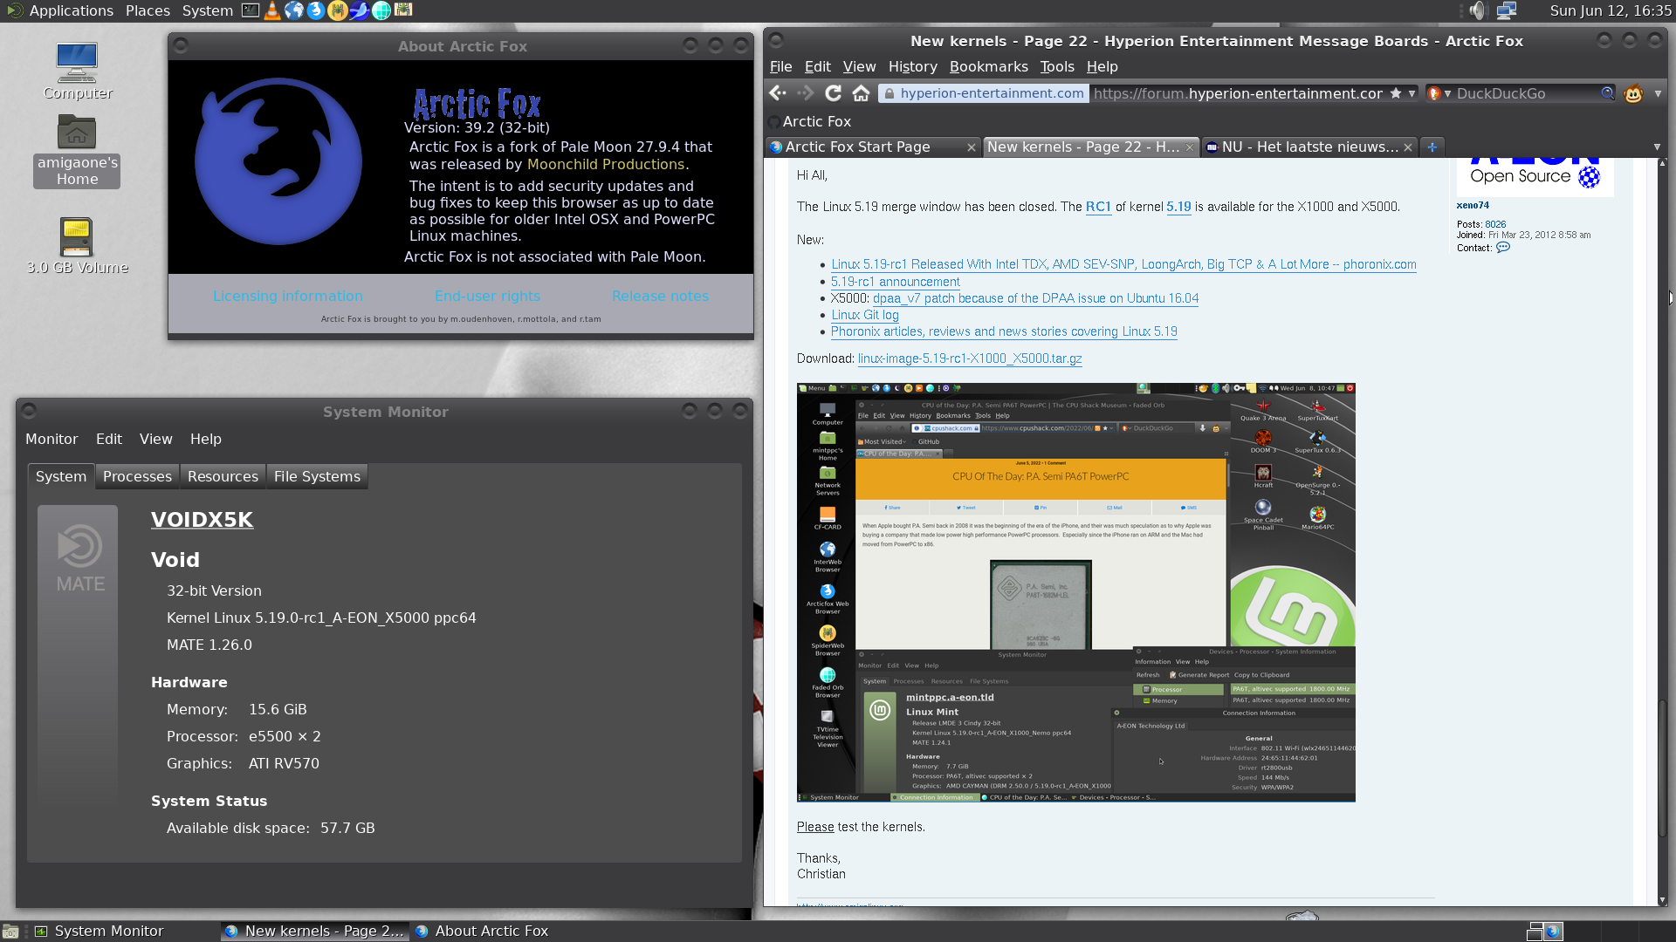Click xeno74 contact speech bubble icon
Image resolution: width=1676 pixels, height=942 pixels.
click(x=1502, y=248)
